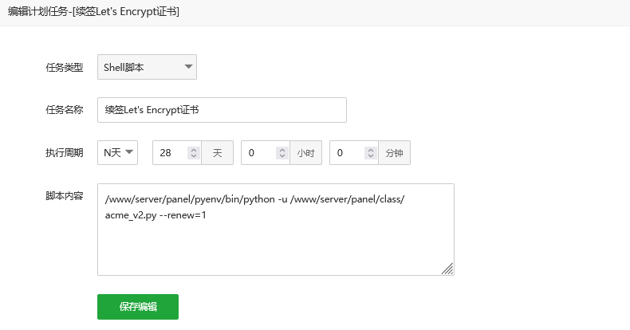The width and height of the screenshot is (630, 330).
Task: Open the Shell脚本 task type dropdown
Action: [147, 67]
